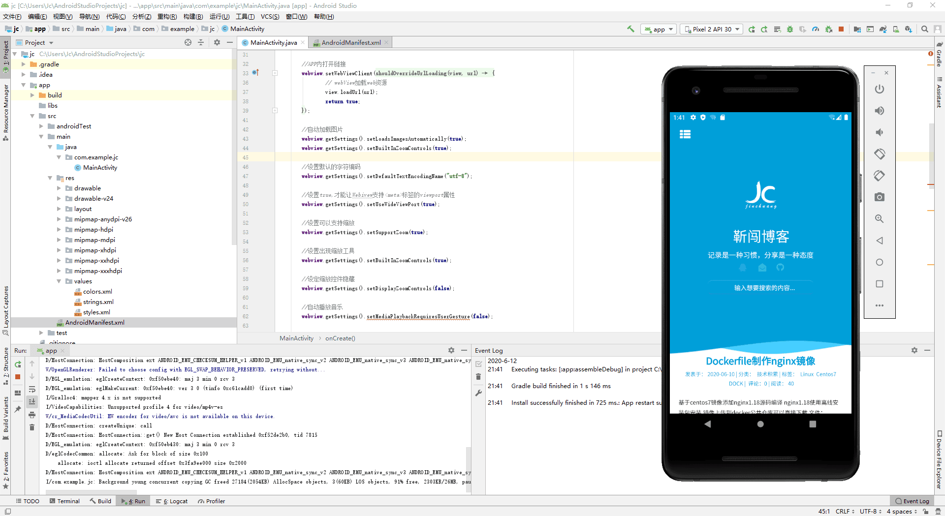
Task: Collapse the values folder
Action: 59,281
